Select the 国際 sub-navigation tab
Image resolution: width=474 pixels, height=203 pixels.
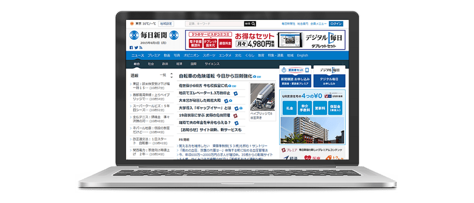point(193,64)
